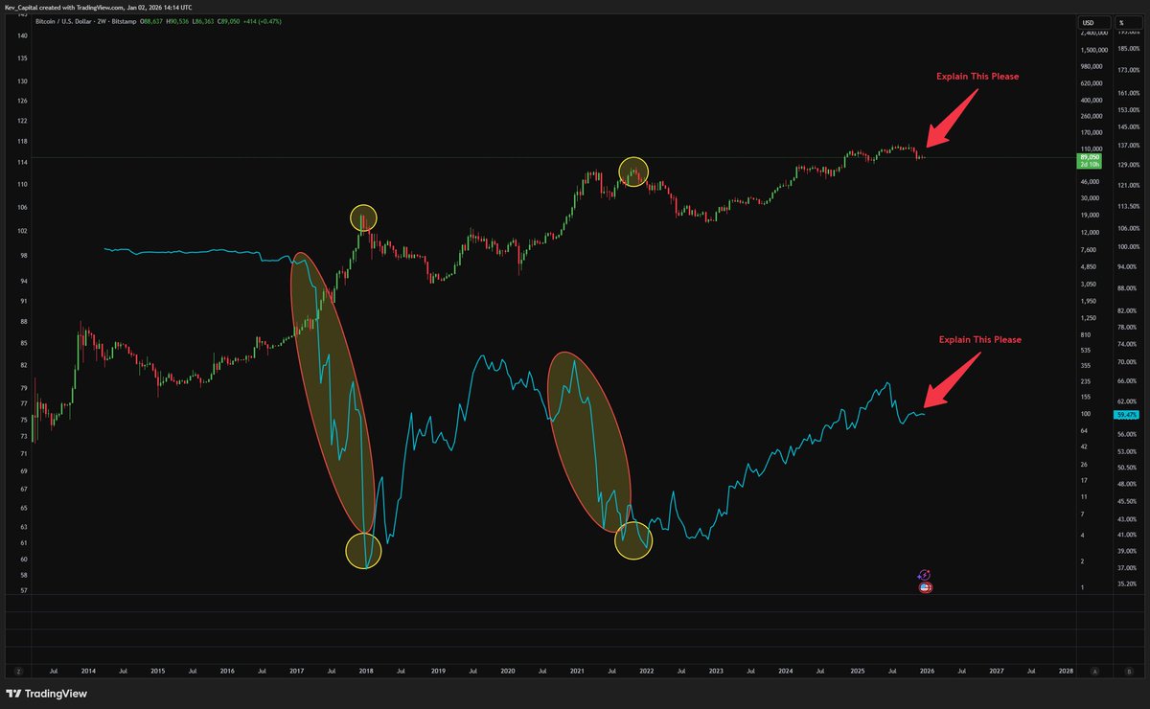Click the 2016 label on time axis
This screenshot has width=1150, height=709.
coord(227,672)
